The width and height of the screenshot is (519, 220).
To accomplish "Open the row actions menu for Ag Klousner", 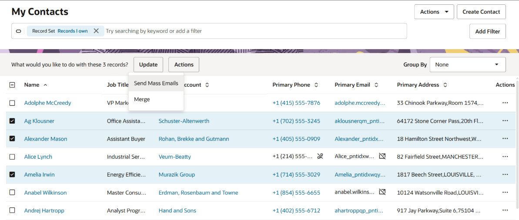I will tap(505, 121).
